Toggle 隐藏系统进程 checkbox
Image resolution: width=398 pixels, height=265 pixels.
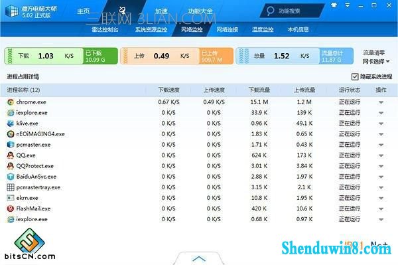tap(355, 76)
